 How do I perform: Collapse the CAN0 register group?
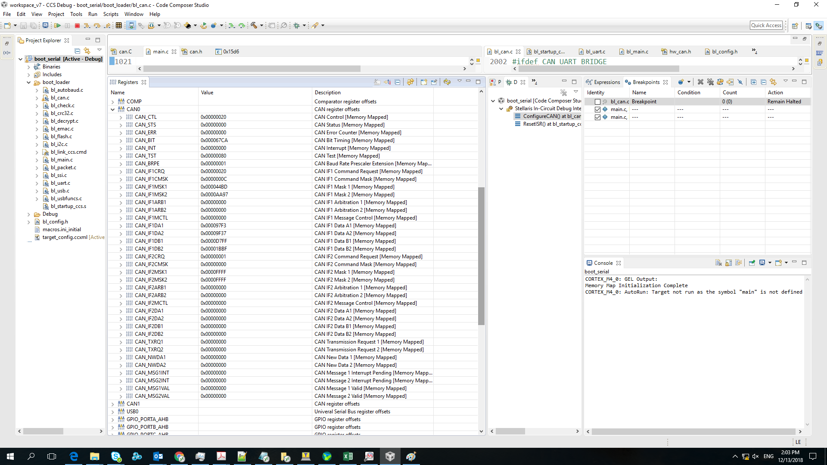tap(113, 110)
